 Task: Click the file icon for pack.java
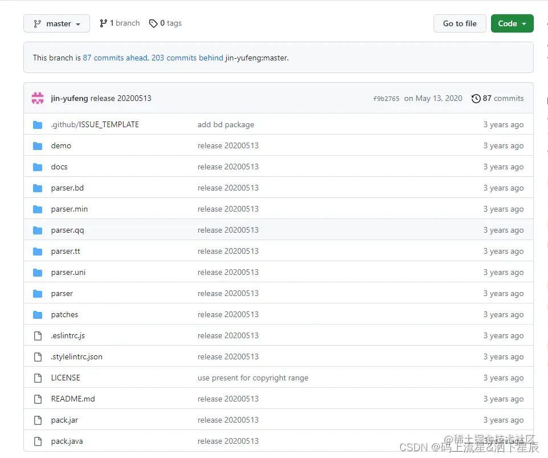coord(38,441)
